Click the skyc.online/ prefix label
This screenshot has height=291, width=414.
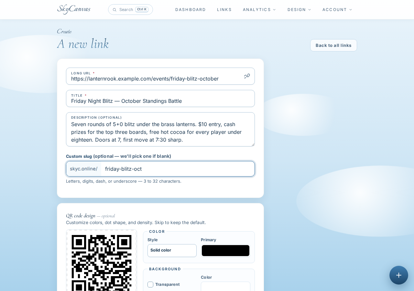84,169
